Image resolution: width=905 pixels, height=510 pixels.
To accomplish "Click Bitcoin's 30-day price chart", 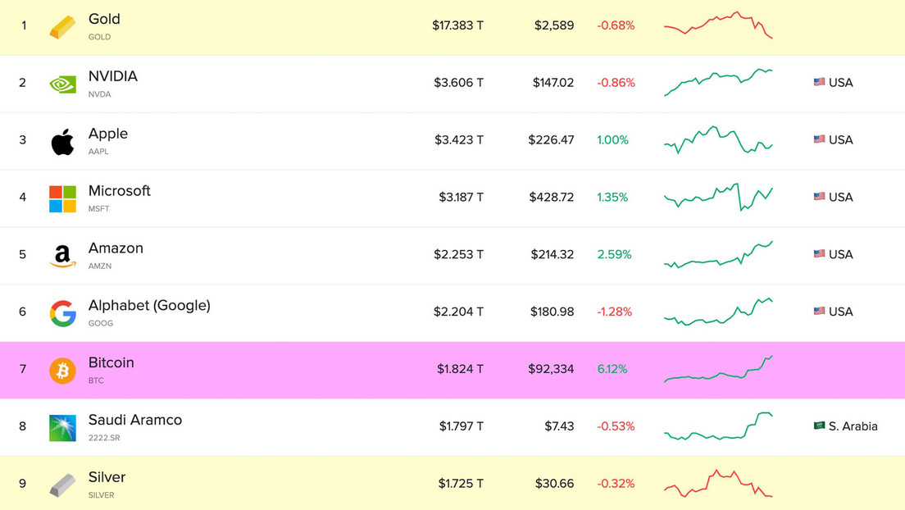I will point(718,369).
